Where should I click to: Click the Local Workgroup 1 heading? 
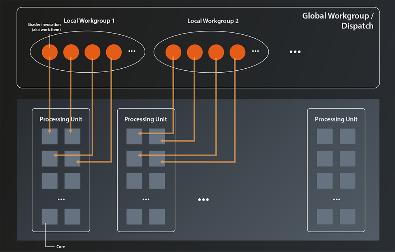click(x=89, y=21)
